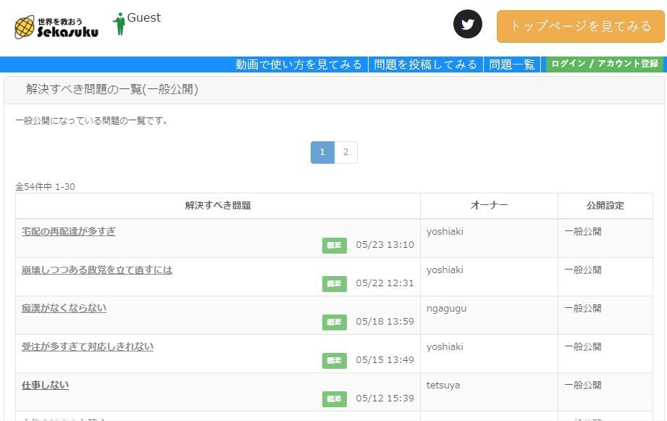
Task: Click the 概要 badge dated 05/18 13:59
Action: [x=334, y=322]
